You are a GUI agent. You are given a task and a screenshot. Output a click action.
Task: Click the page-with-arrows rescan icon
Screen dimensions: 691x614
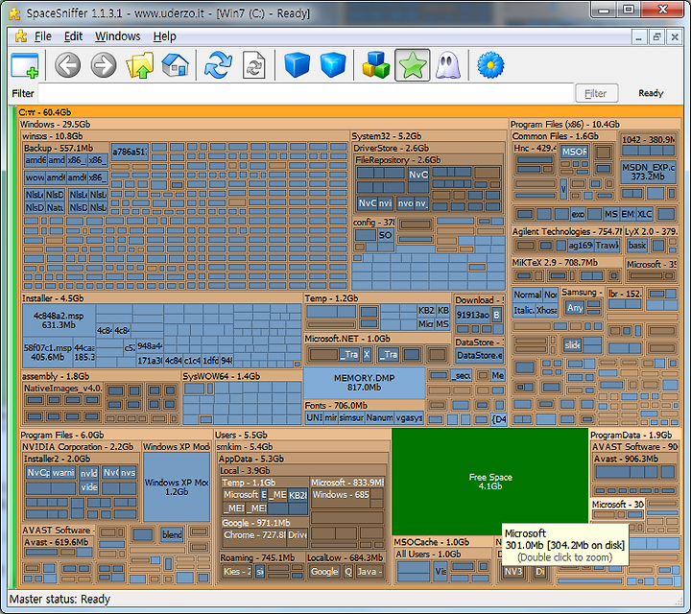[x=253, y=65]
